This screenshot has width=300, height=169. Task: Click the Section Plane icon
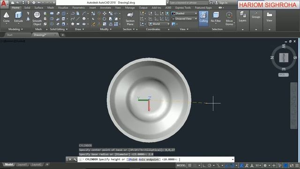[x=130, y=15]
